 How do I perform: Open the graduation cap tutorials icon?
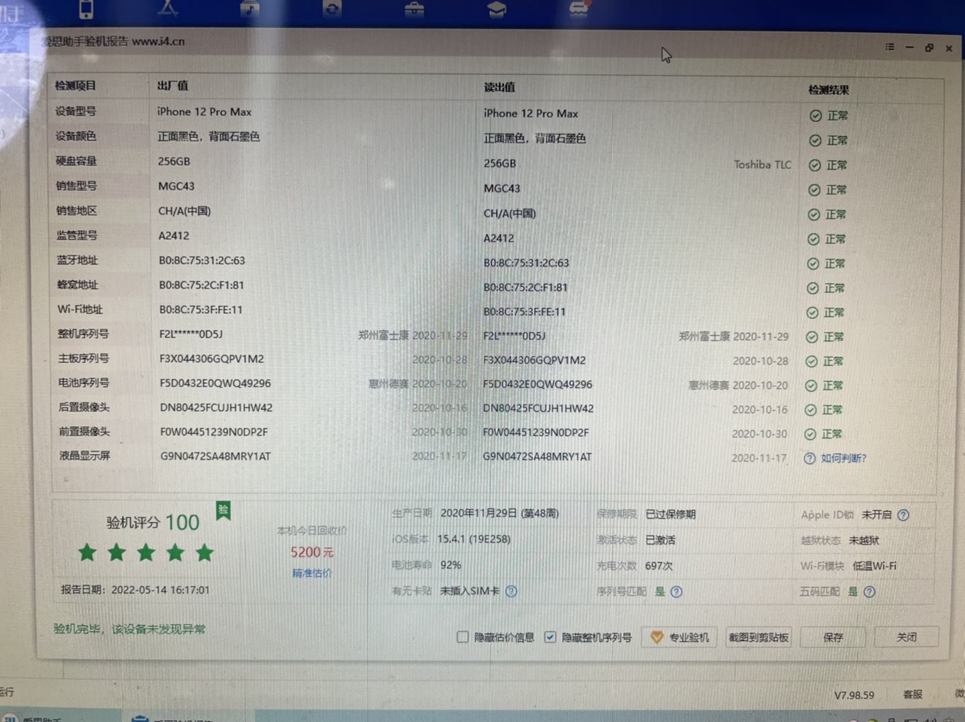(x=497, y=9)
